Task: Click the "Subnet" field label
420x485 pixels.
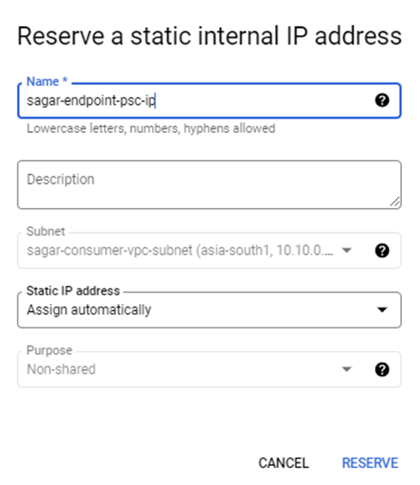Action: (46, 232)
